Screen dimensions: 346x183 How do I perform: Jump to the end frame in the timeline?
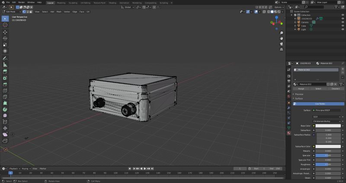(152, 169)
